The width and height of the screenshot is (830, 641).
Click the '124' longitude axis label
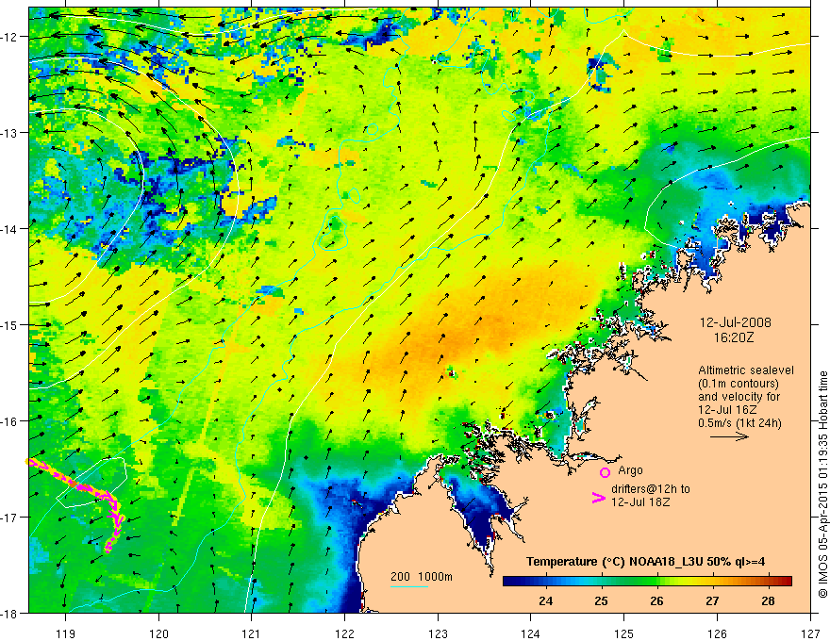point(531,633)
